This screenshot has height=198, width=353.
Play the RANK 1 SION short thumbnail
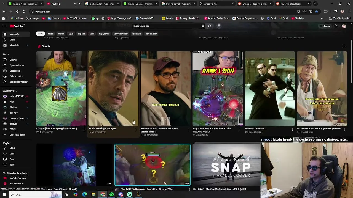(218, 89)
